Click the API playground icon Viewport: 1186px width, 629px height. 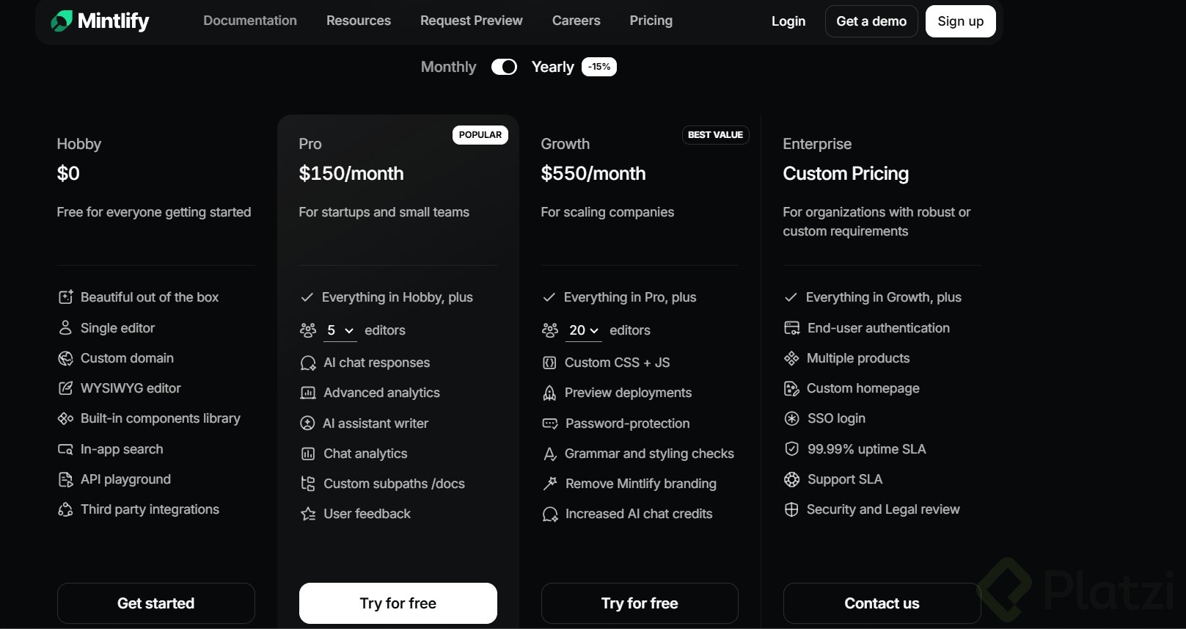pyautogui.click(x=65, y=479)
